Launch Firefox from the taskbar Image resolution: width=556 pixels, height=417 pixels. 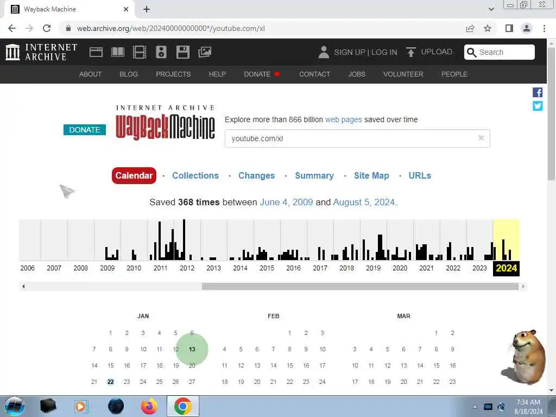pos(149,406)
